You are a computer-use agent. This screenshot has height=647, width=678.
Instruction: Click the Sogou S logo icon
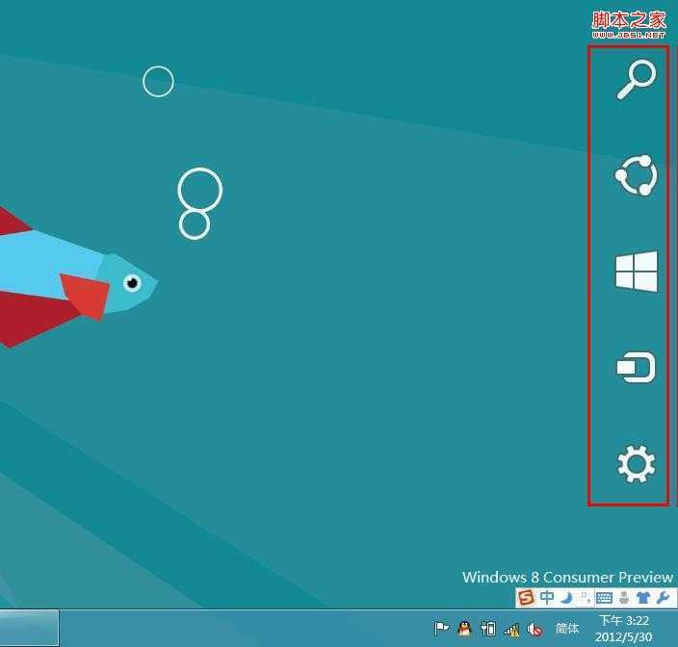526,598
